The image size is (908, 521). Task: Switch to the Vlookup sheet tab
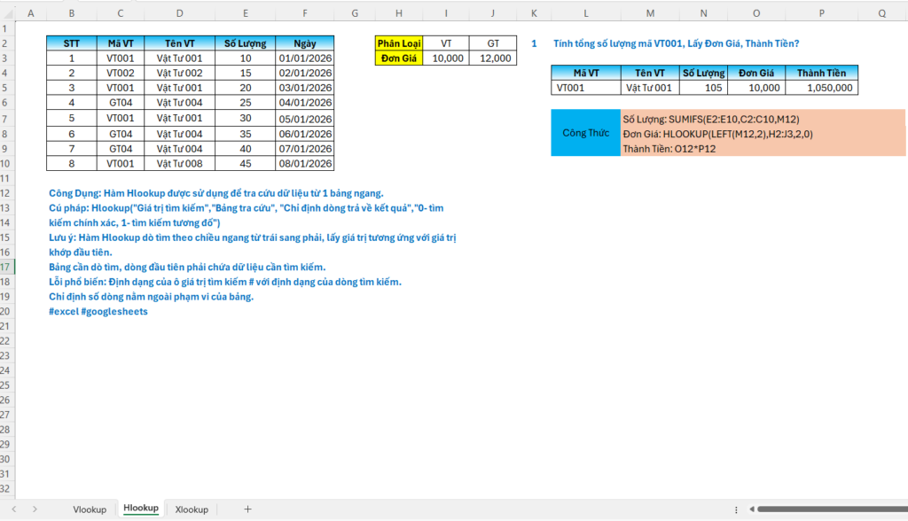pos(90,509)
